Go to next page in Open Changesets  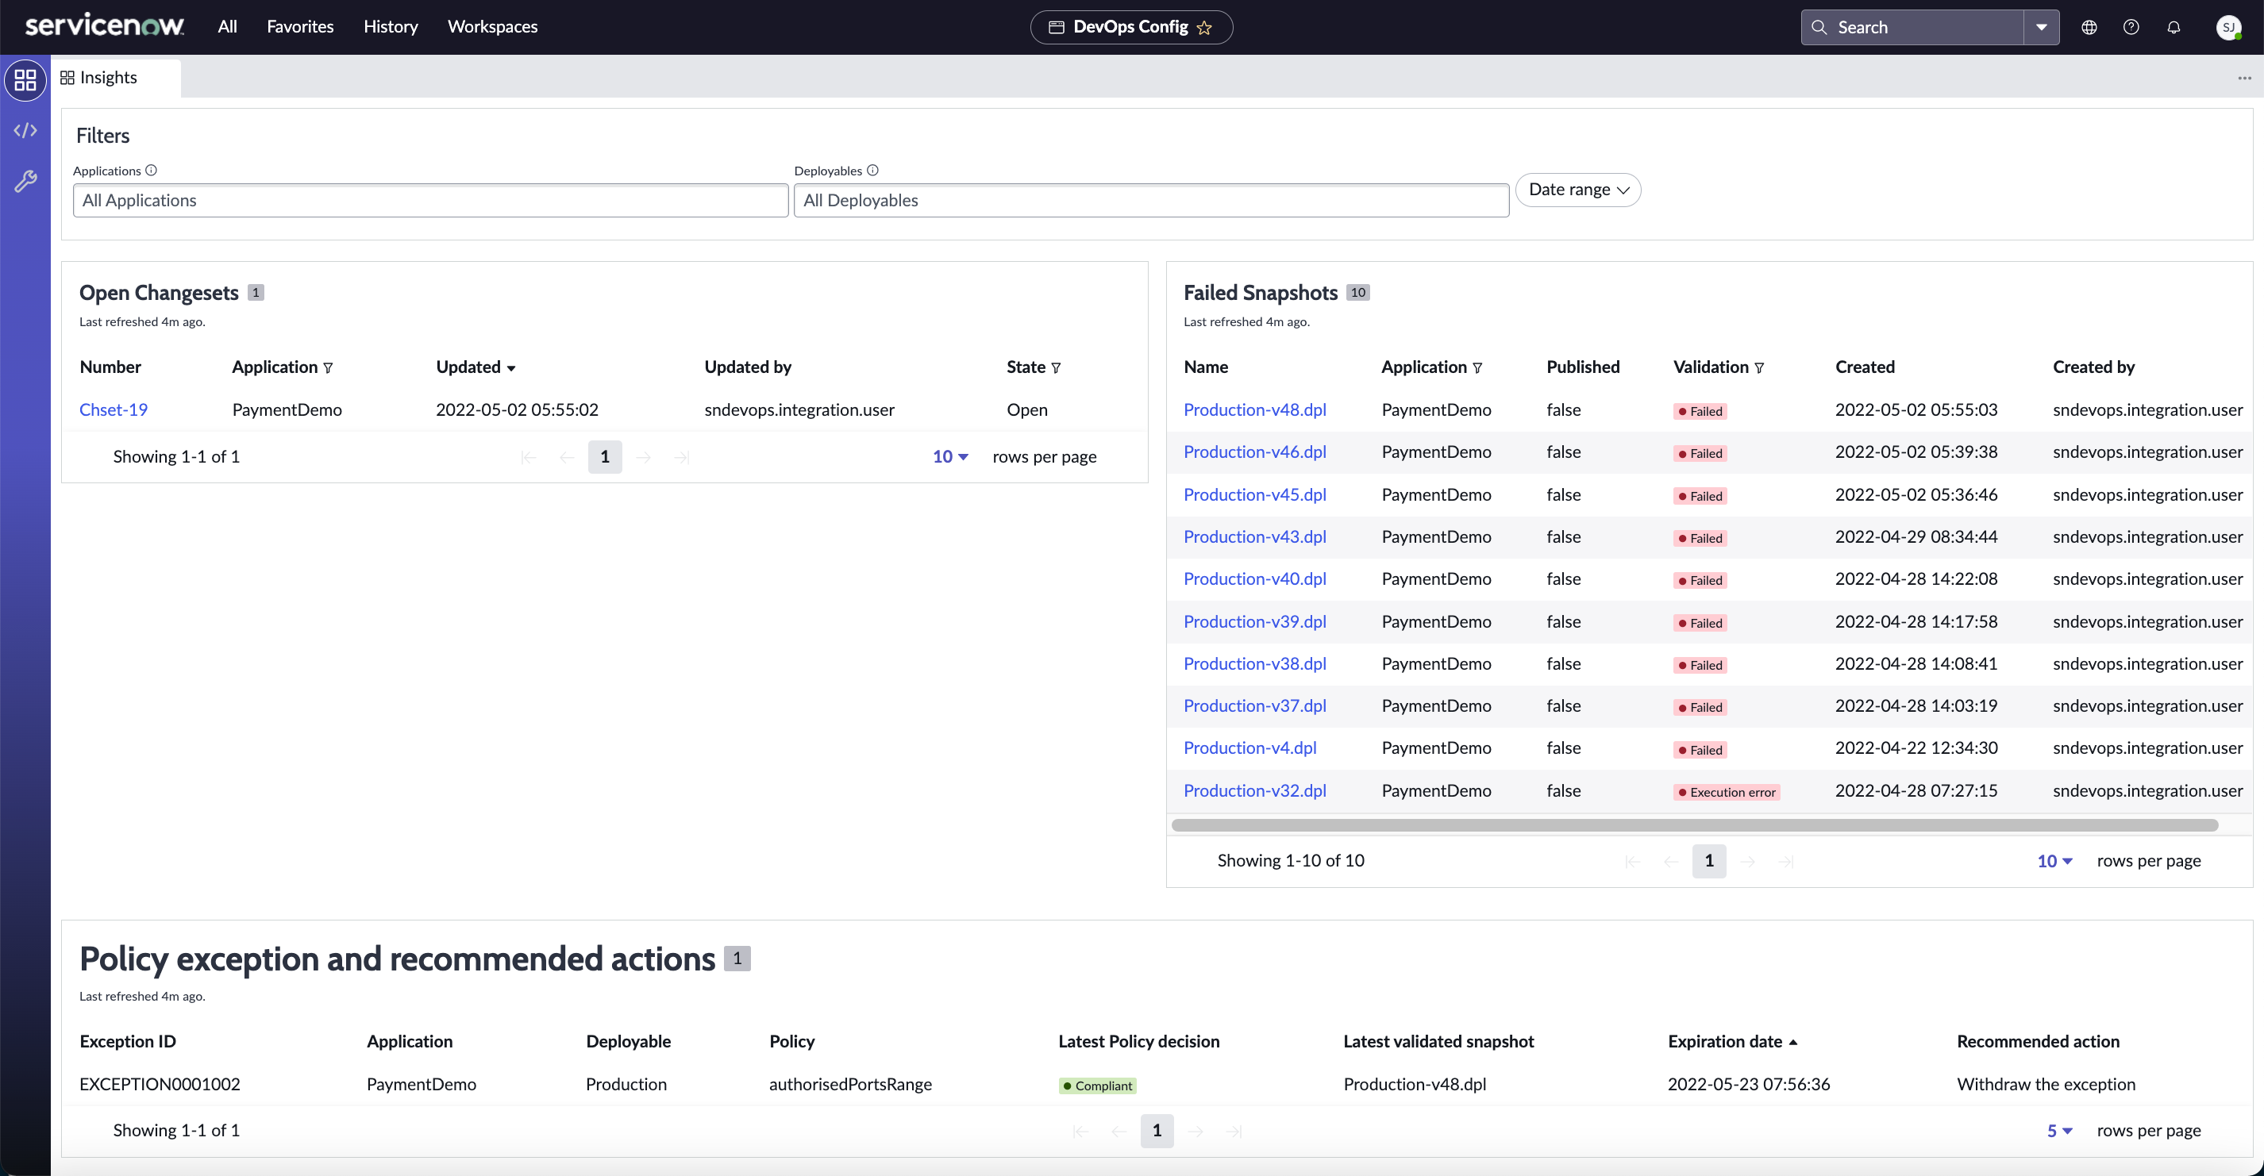click(x=643, y=457)
